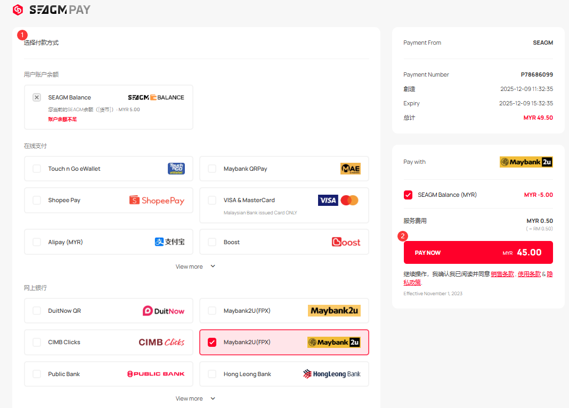Open the 销售条款 link
The width and height of the screenshot is (569, 408).
click(502, 274)
